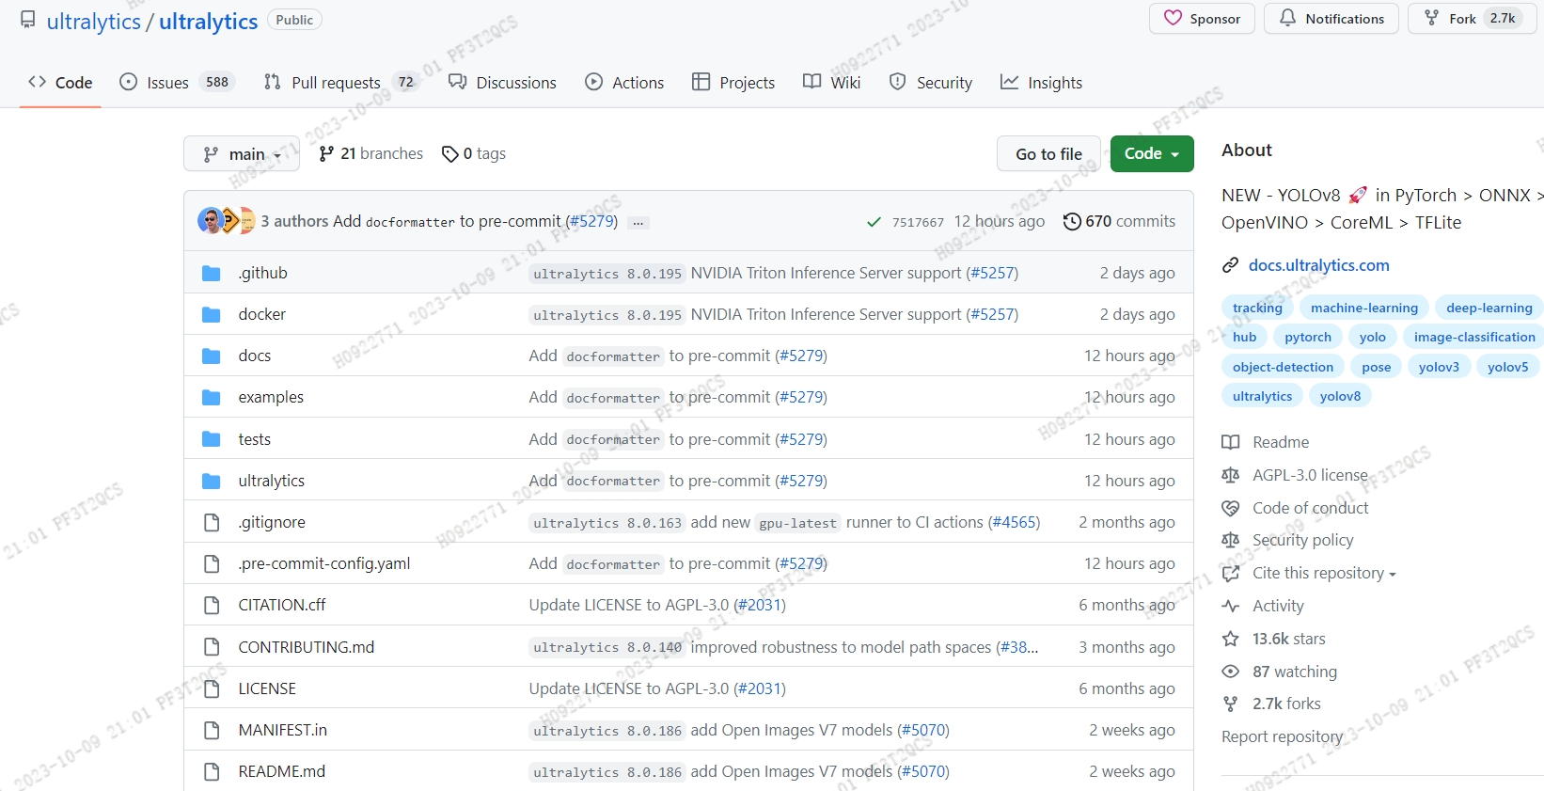Open the LICENSE file
Viewport: 1544px width, 791px height.
[267, 688]
